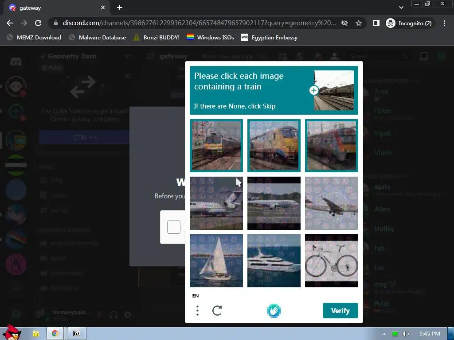Open the Egyptian Embassy bookmark

[x=269, y=37]
